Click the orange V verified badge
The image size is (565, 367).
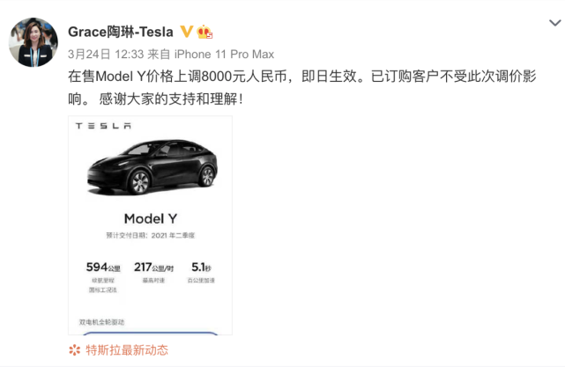click(x=186, y=32)
